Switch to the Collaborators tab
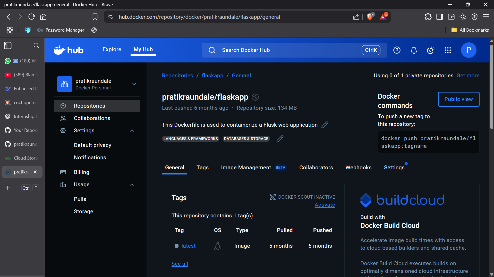Viewport: 494px width, 277px height. 316,168
